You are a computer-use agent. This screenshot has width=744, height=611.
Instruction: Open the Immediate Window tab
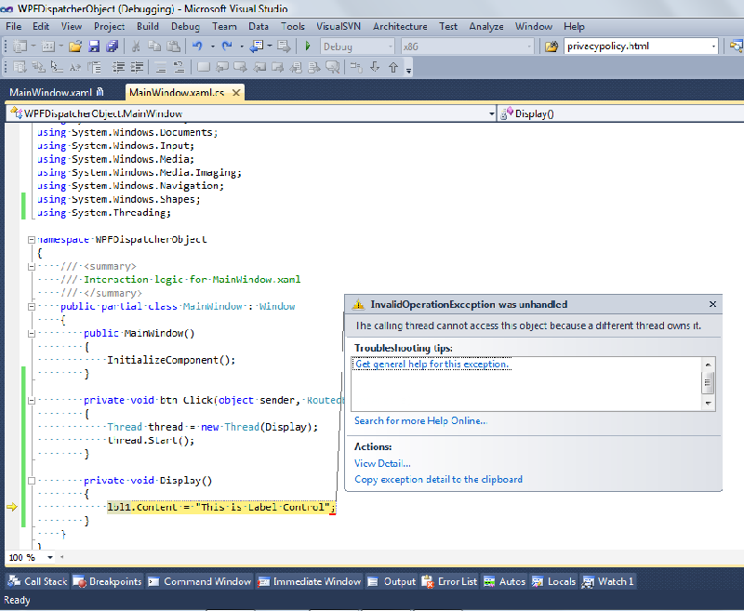click(310, 581)
